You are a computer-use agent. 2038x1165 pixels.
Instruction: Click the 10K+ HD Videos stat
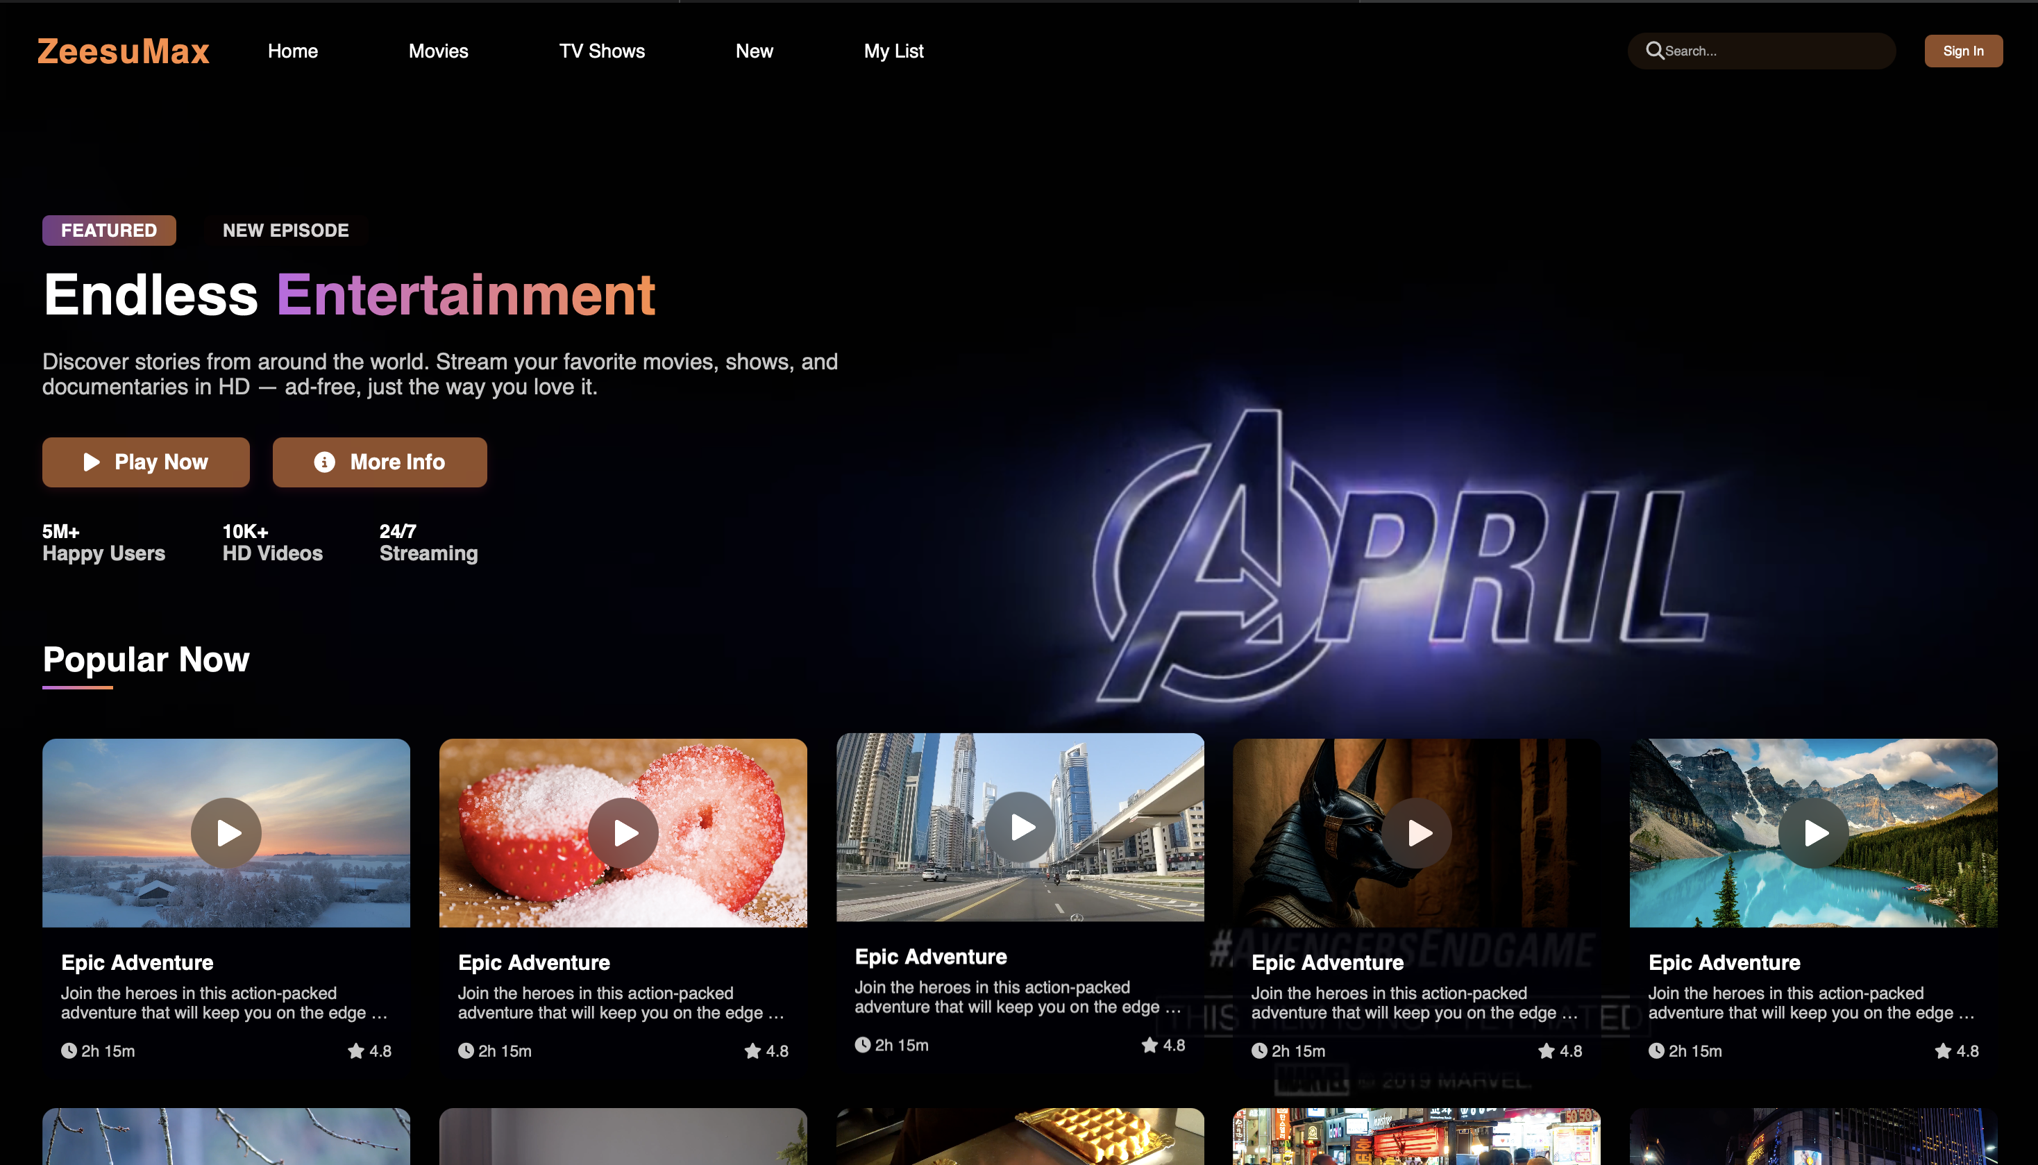[x=273, y=542]
